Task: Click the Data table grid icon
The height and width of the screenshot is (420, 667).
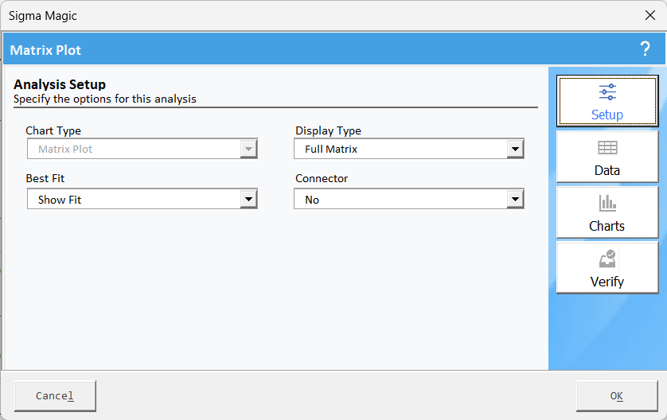Action: tap(607, 148)
